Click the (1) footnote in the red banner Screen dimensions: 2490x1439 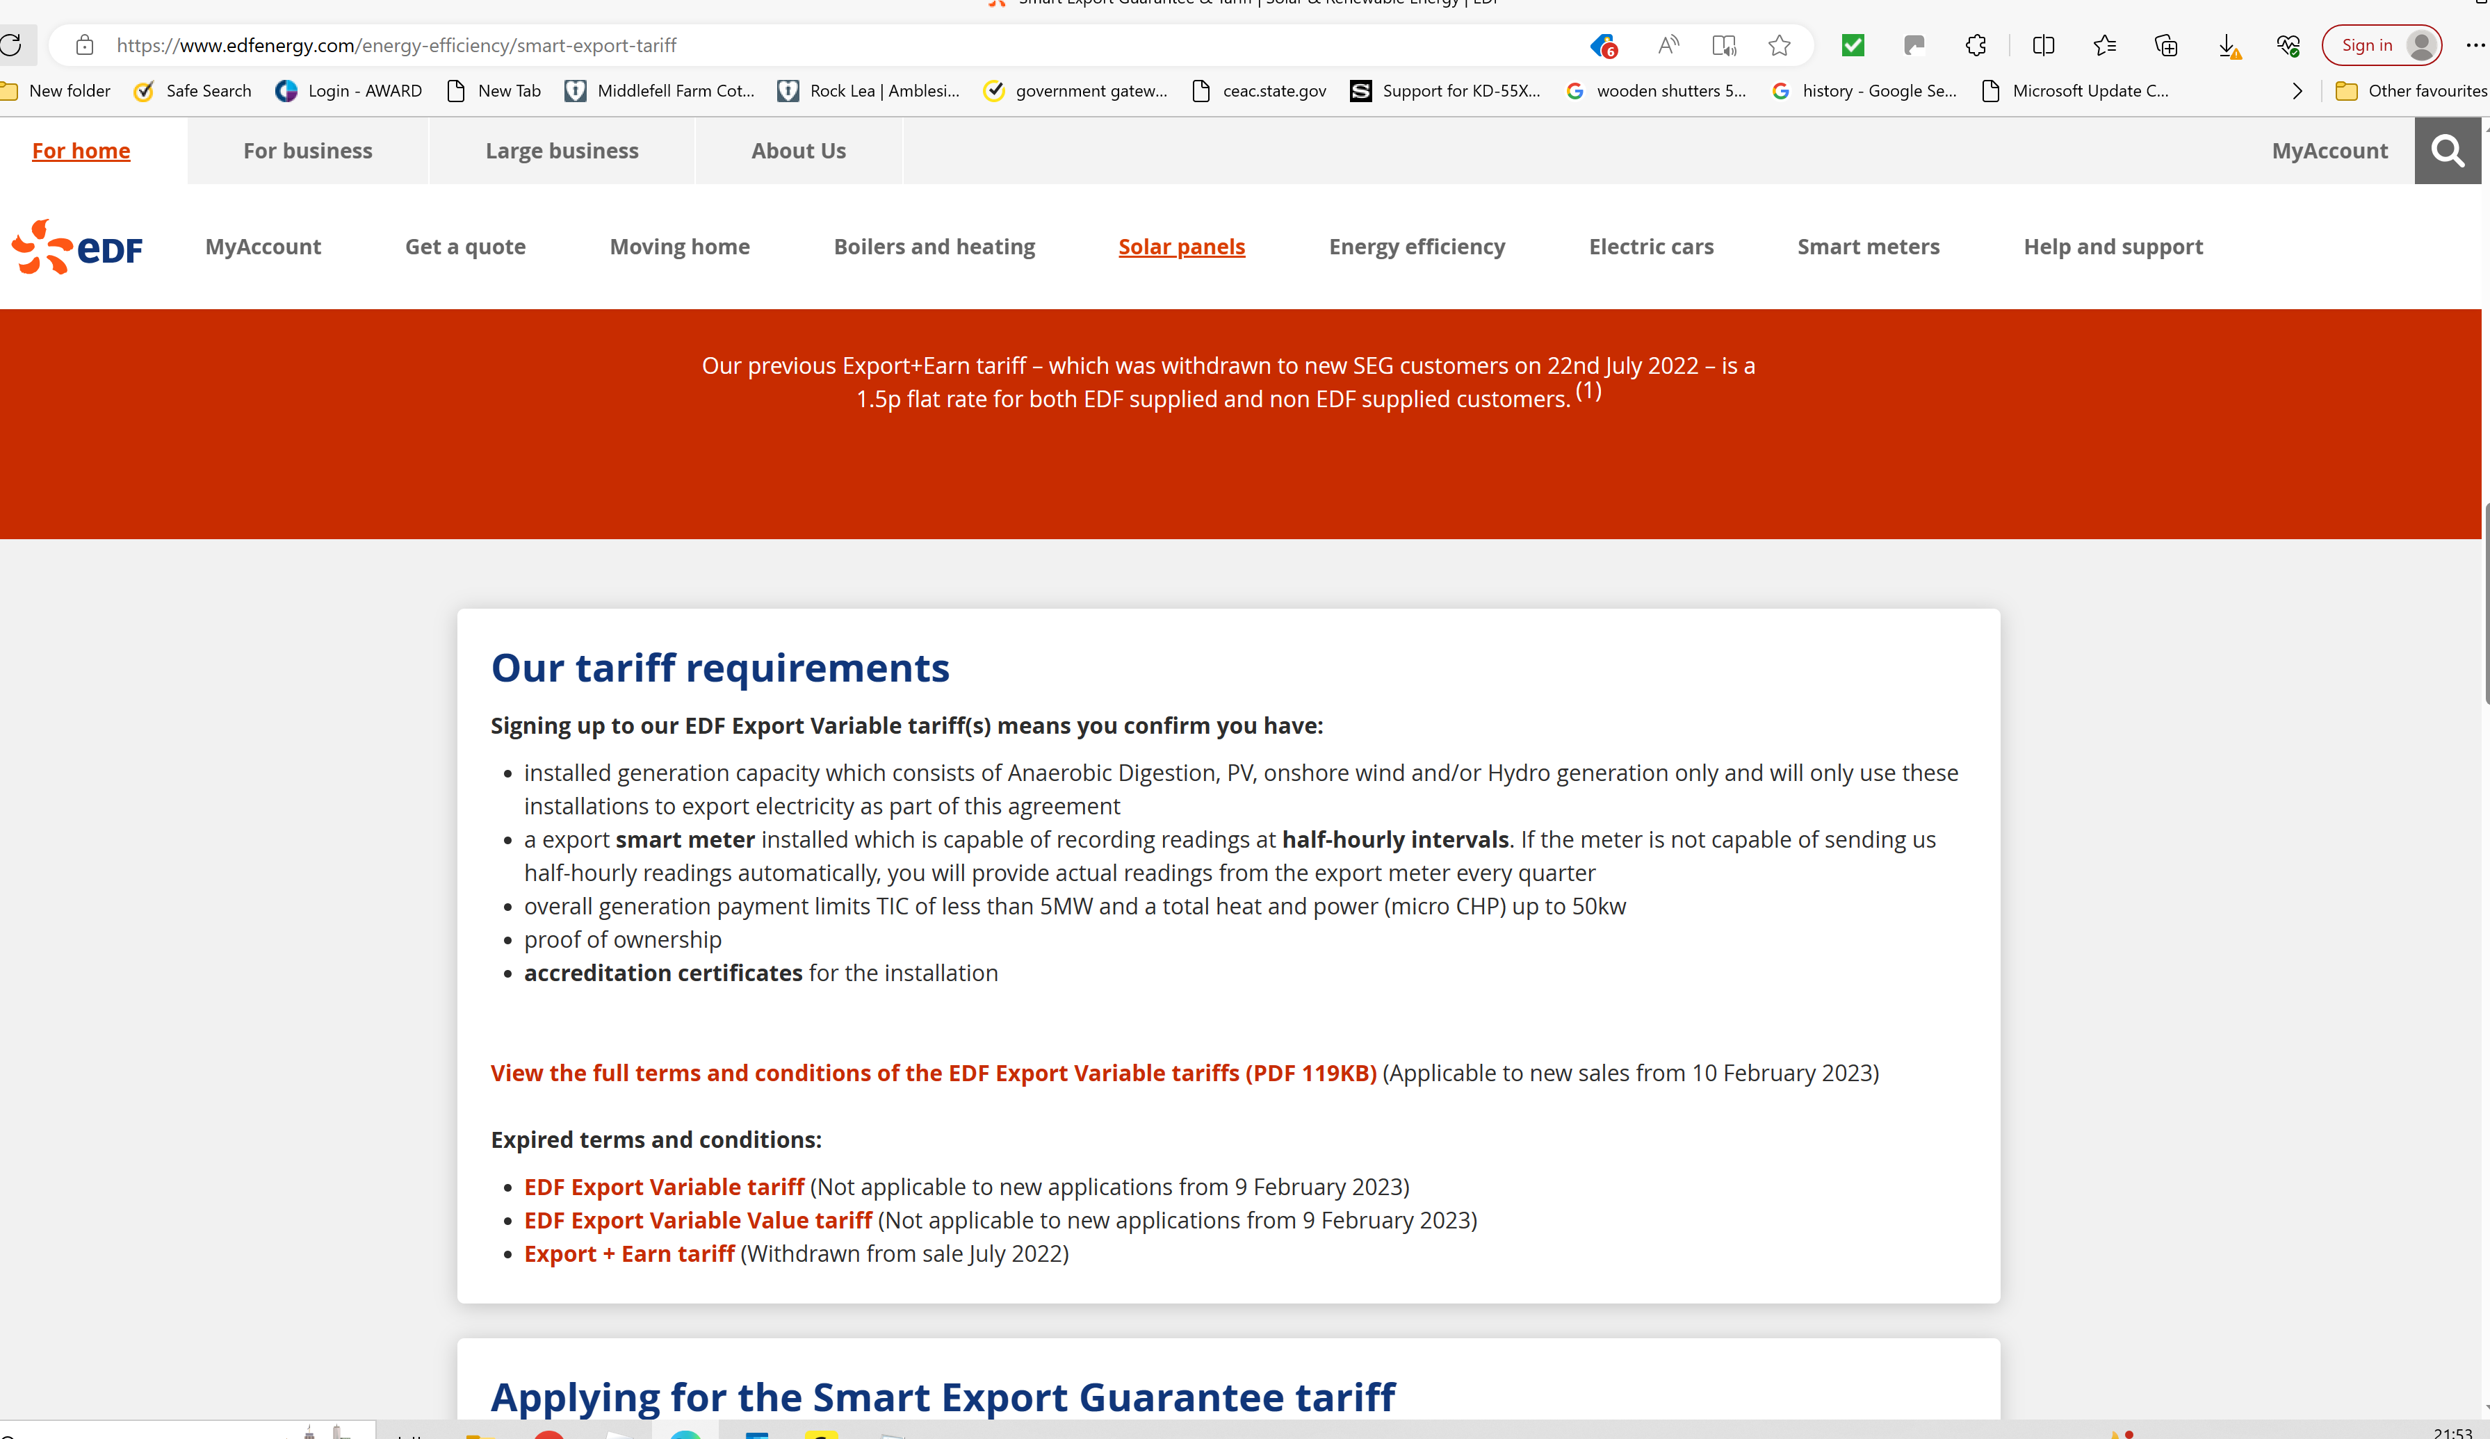pyautogui.click(x=1588, y=391)
